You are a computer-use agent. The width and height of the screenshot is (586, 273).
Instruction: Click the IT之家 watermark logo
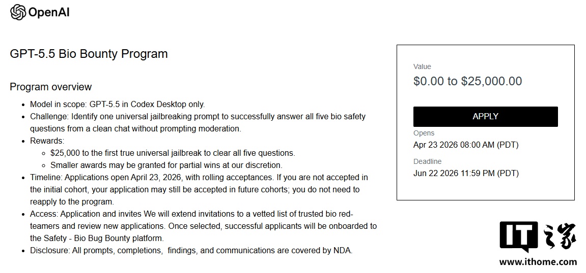(x=538, y=236)
